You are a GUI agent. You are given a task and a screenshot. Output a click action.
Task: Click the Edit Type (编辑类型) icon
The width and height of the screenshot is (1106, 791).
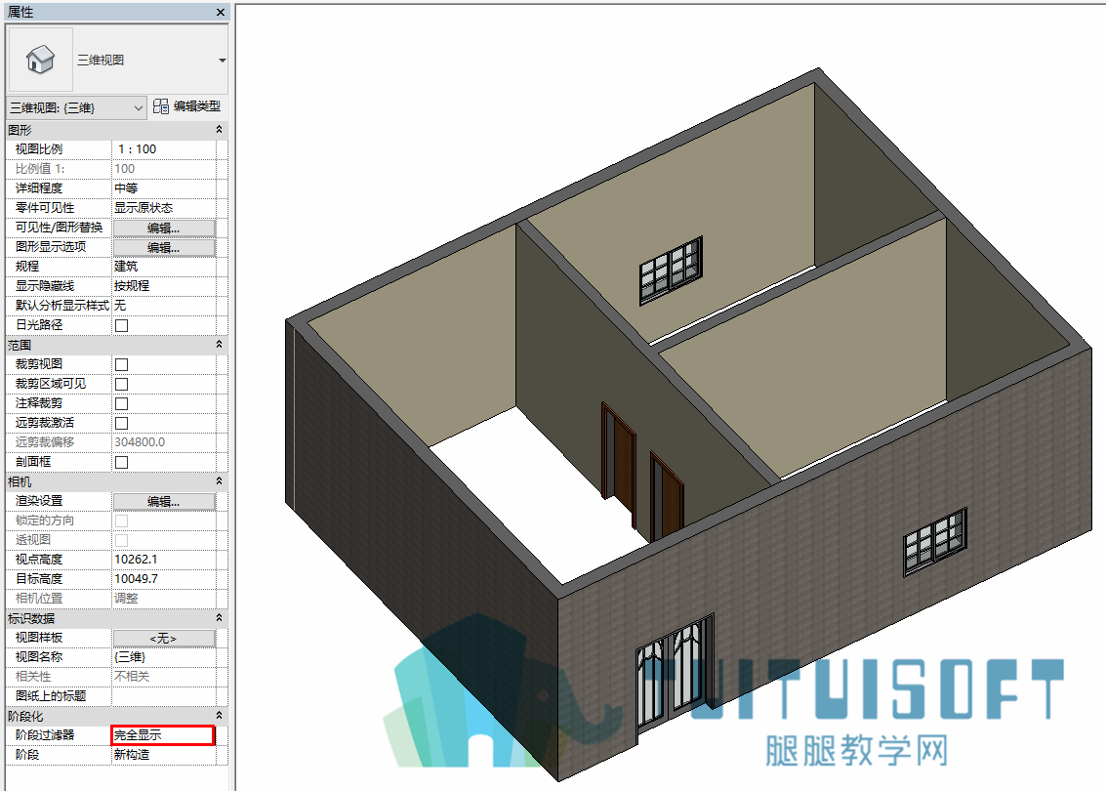161,106
